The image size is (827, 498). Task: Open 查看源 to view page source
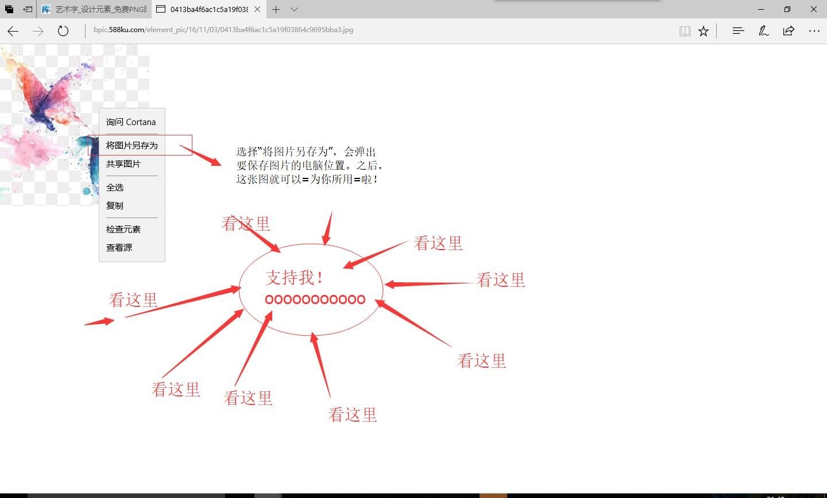coord(118,247)
